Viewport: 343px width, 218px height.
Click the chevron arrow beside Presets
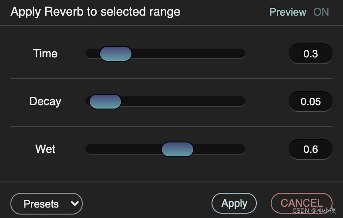tap(74, 203)
